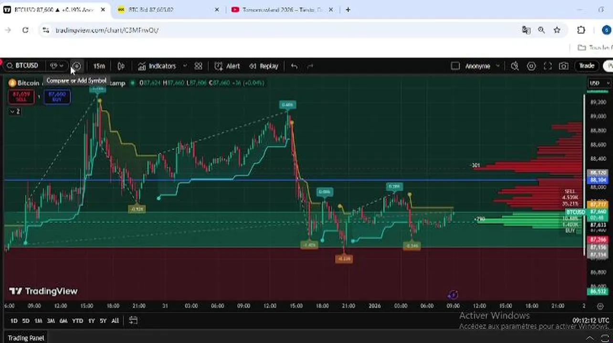Expand the collapsed indicators legend showing 2
Viewport: 613px width, 343px height.
pos(15,111)
